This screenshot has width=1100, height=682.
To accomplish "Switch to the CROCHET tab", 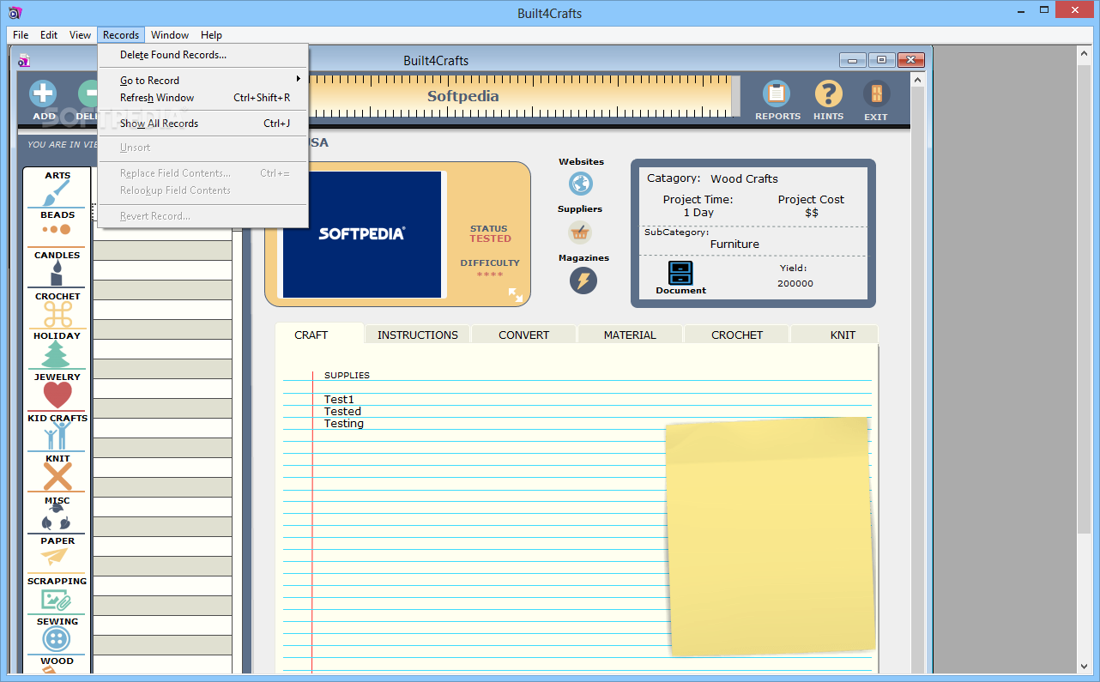I will tap(737, 335).
